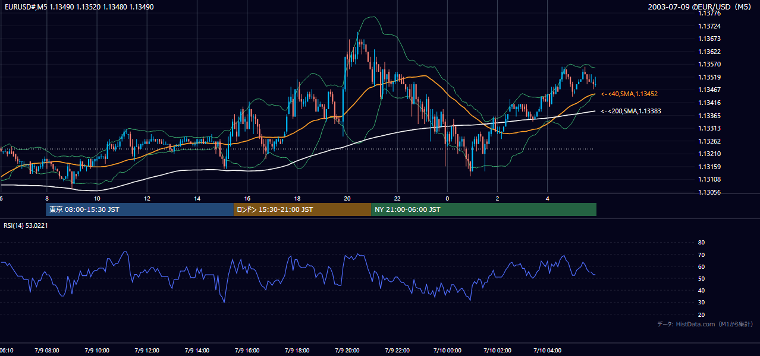Click the 1.13416 price axis label
This screenshot has width=760, height=356.
(x=709, y=103)
